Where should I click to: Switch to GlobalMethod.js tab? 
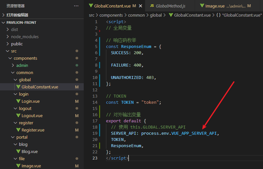click(170, 6)
